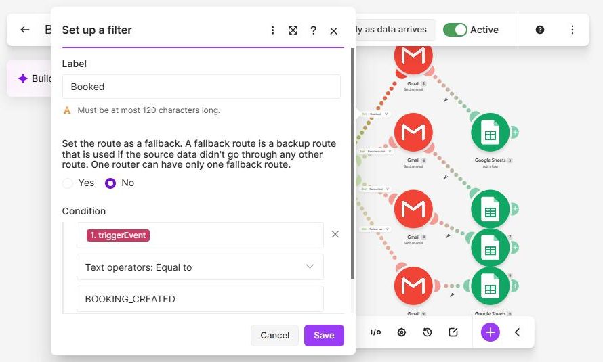Open the I/O scenario inputs and outputs
This screenshot has width=603, height=362.
point(376,332)
